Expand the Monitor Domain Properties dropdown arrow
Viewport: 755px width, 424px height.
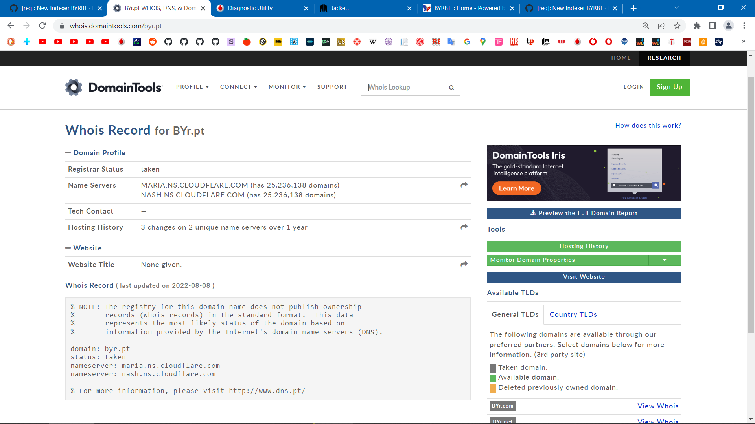pos(664,260)
